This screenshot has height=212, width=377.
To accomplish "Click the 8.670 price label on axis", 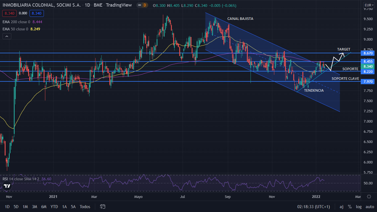I will pos(368,53).
